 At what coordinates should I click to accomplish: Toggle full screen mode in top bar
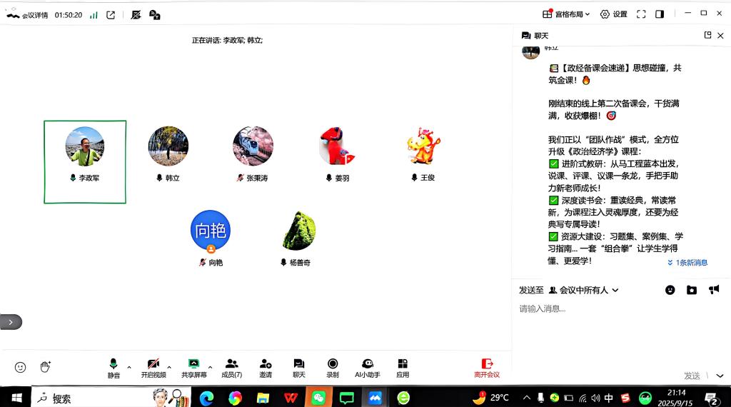[641, 14]
